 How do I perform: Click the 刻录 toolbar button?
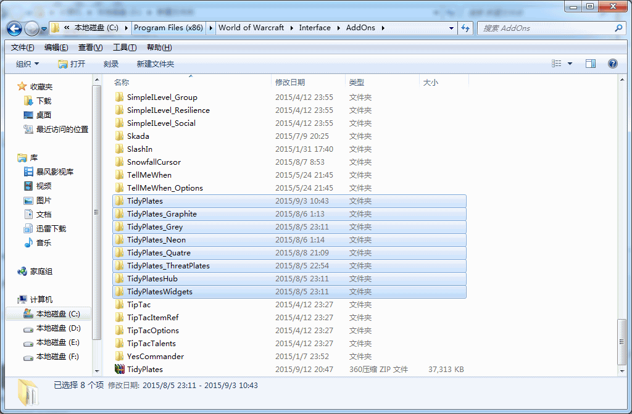coord(111,64)
